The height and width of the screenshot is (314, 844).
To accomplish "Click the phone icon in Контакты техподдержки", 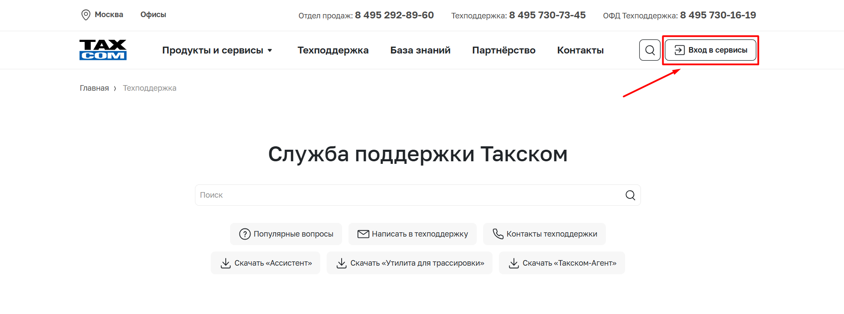I will point(498,234).
